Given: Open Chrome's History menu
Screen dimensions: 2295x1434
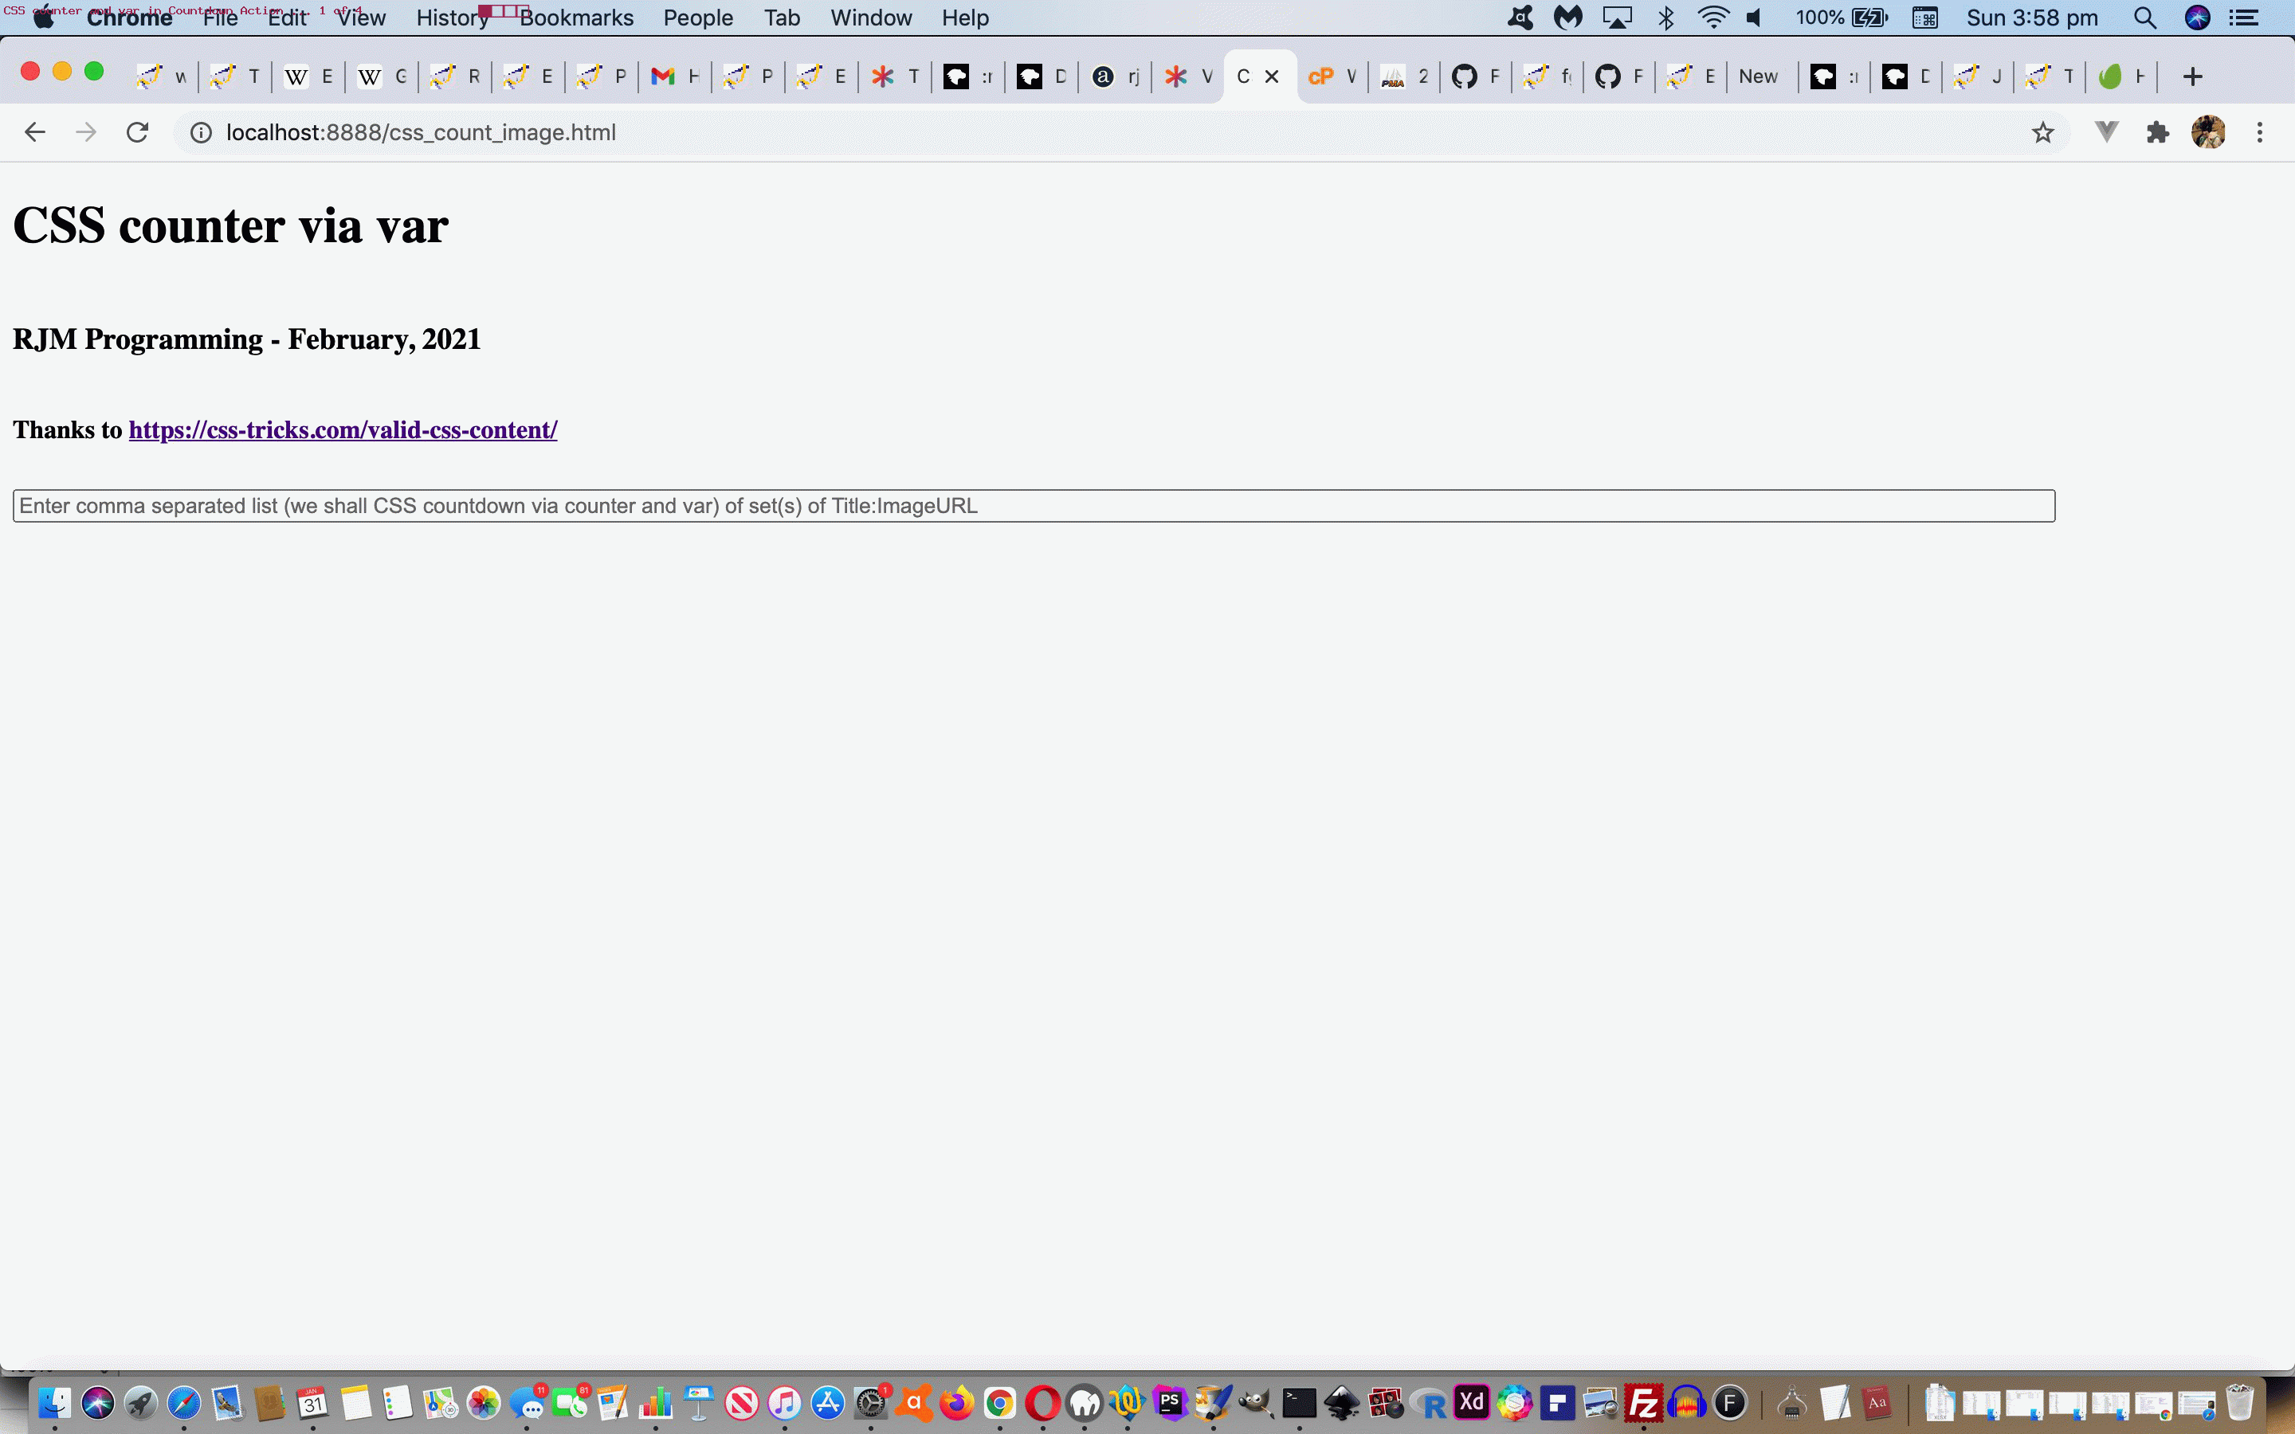Looking at the screenshot, I should (x=446, y=17).
